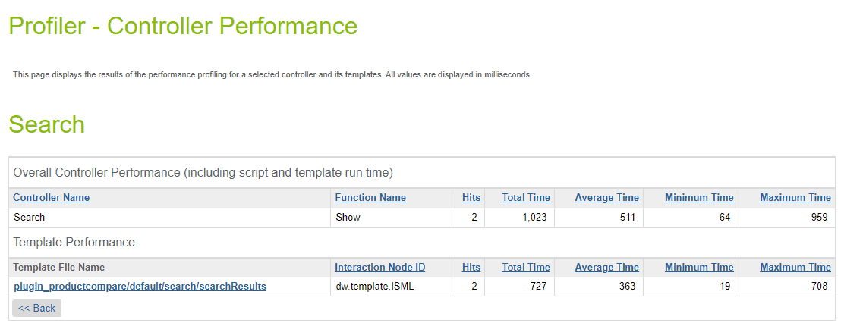This screenshot has height=326, width=844.
Task: Click the dw.template.ISML node cell
Action: click(392, 287)
